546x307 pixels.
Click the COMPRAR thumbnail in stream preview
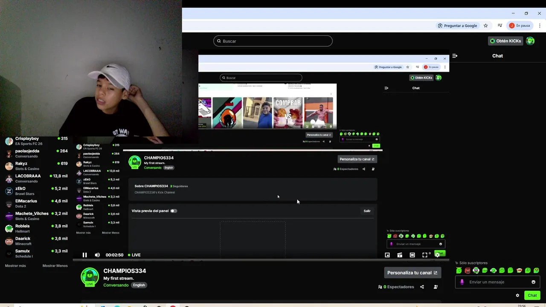(288, 113)
